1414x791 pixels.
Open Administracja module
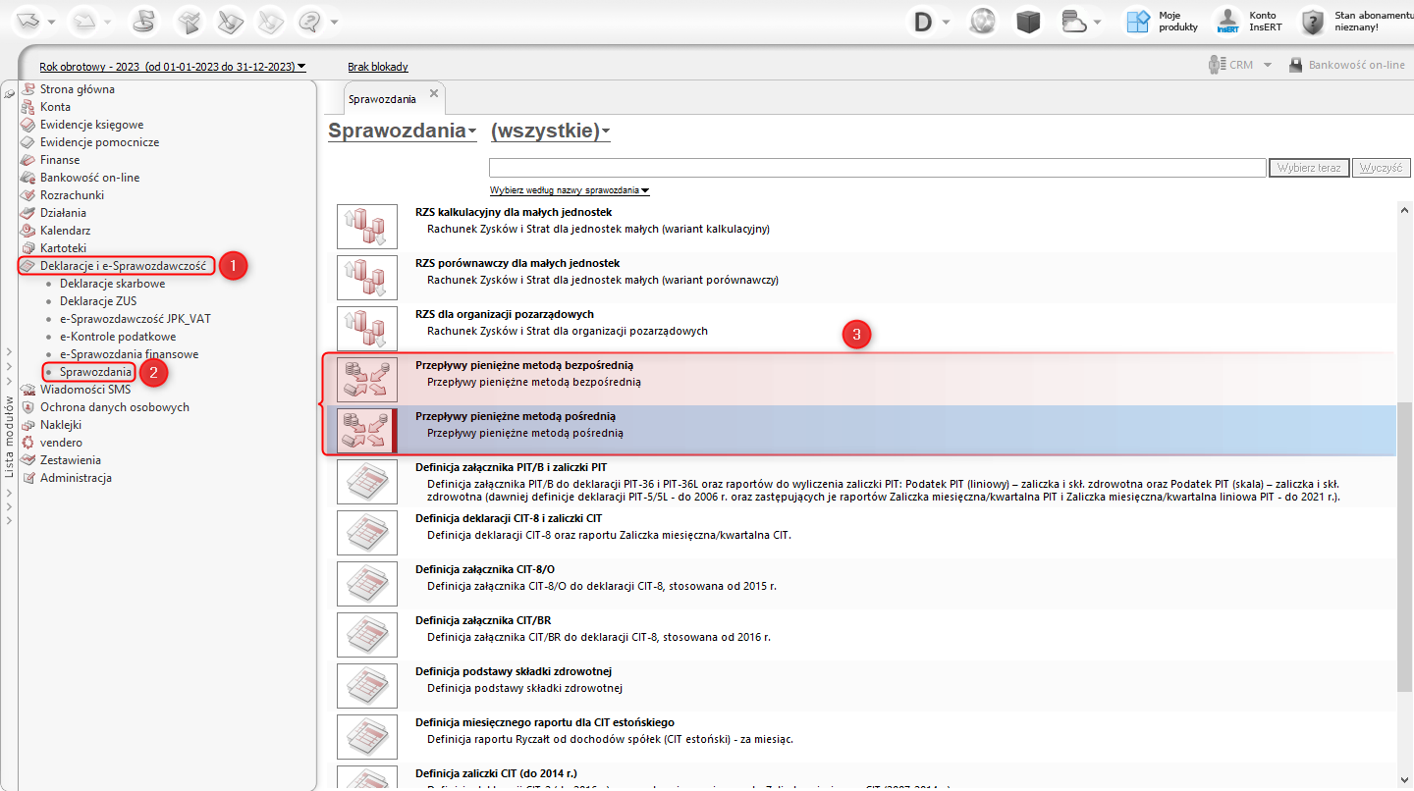point(76,478)
